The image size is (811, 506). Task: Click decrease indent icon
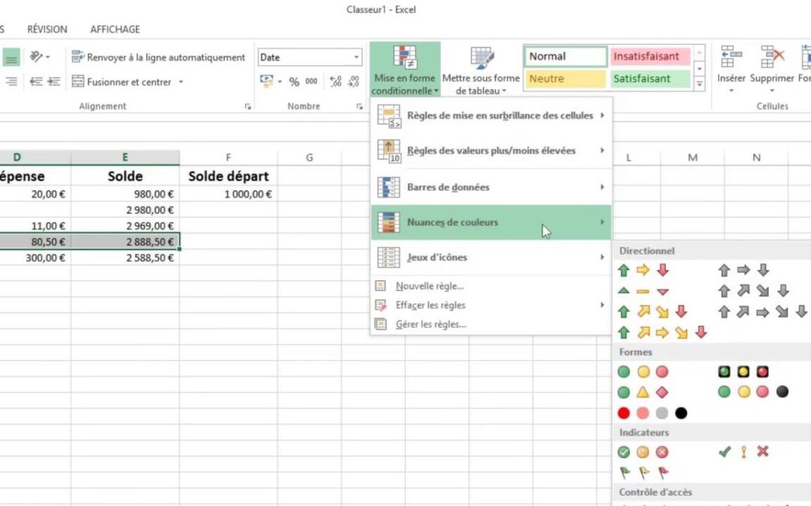tap(36, 82)
